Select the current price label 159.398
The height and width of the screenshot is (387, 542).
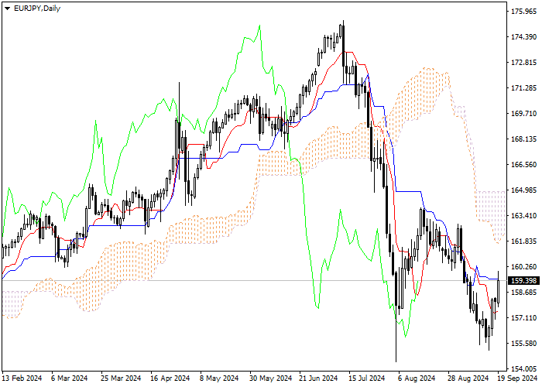[525, 280]
